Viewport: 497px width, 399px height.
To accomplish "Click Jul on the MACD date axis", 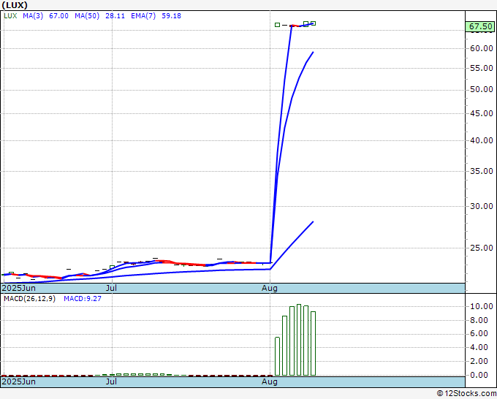I will [111, 381].
